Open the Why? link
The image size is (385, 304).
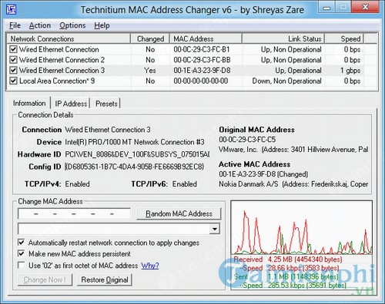[x=150, y=266]
